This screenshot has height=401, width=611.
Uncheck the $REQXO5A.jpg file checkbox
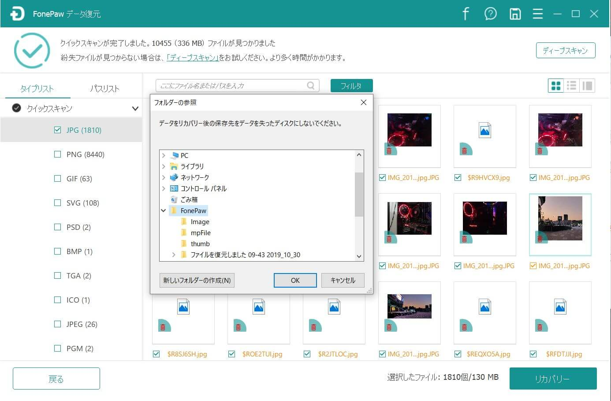tap(458, 354)
